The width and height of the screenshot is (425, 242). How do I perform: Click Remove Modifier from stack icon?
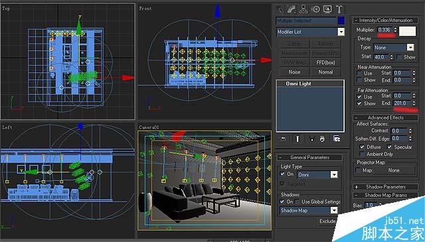pos(322,139)
